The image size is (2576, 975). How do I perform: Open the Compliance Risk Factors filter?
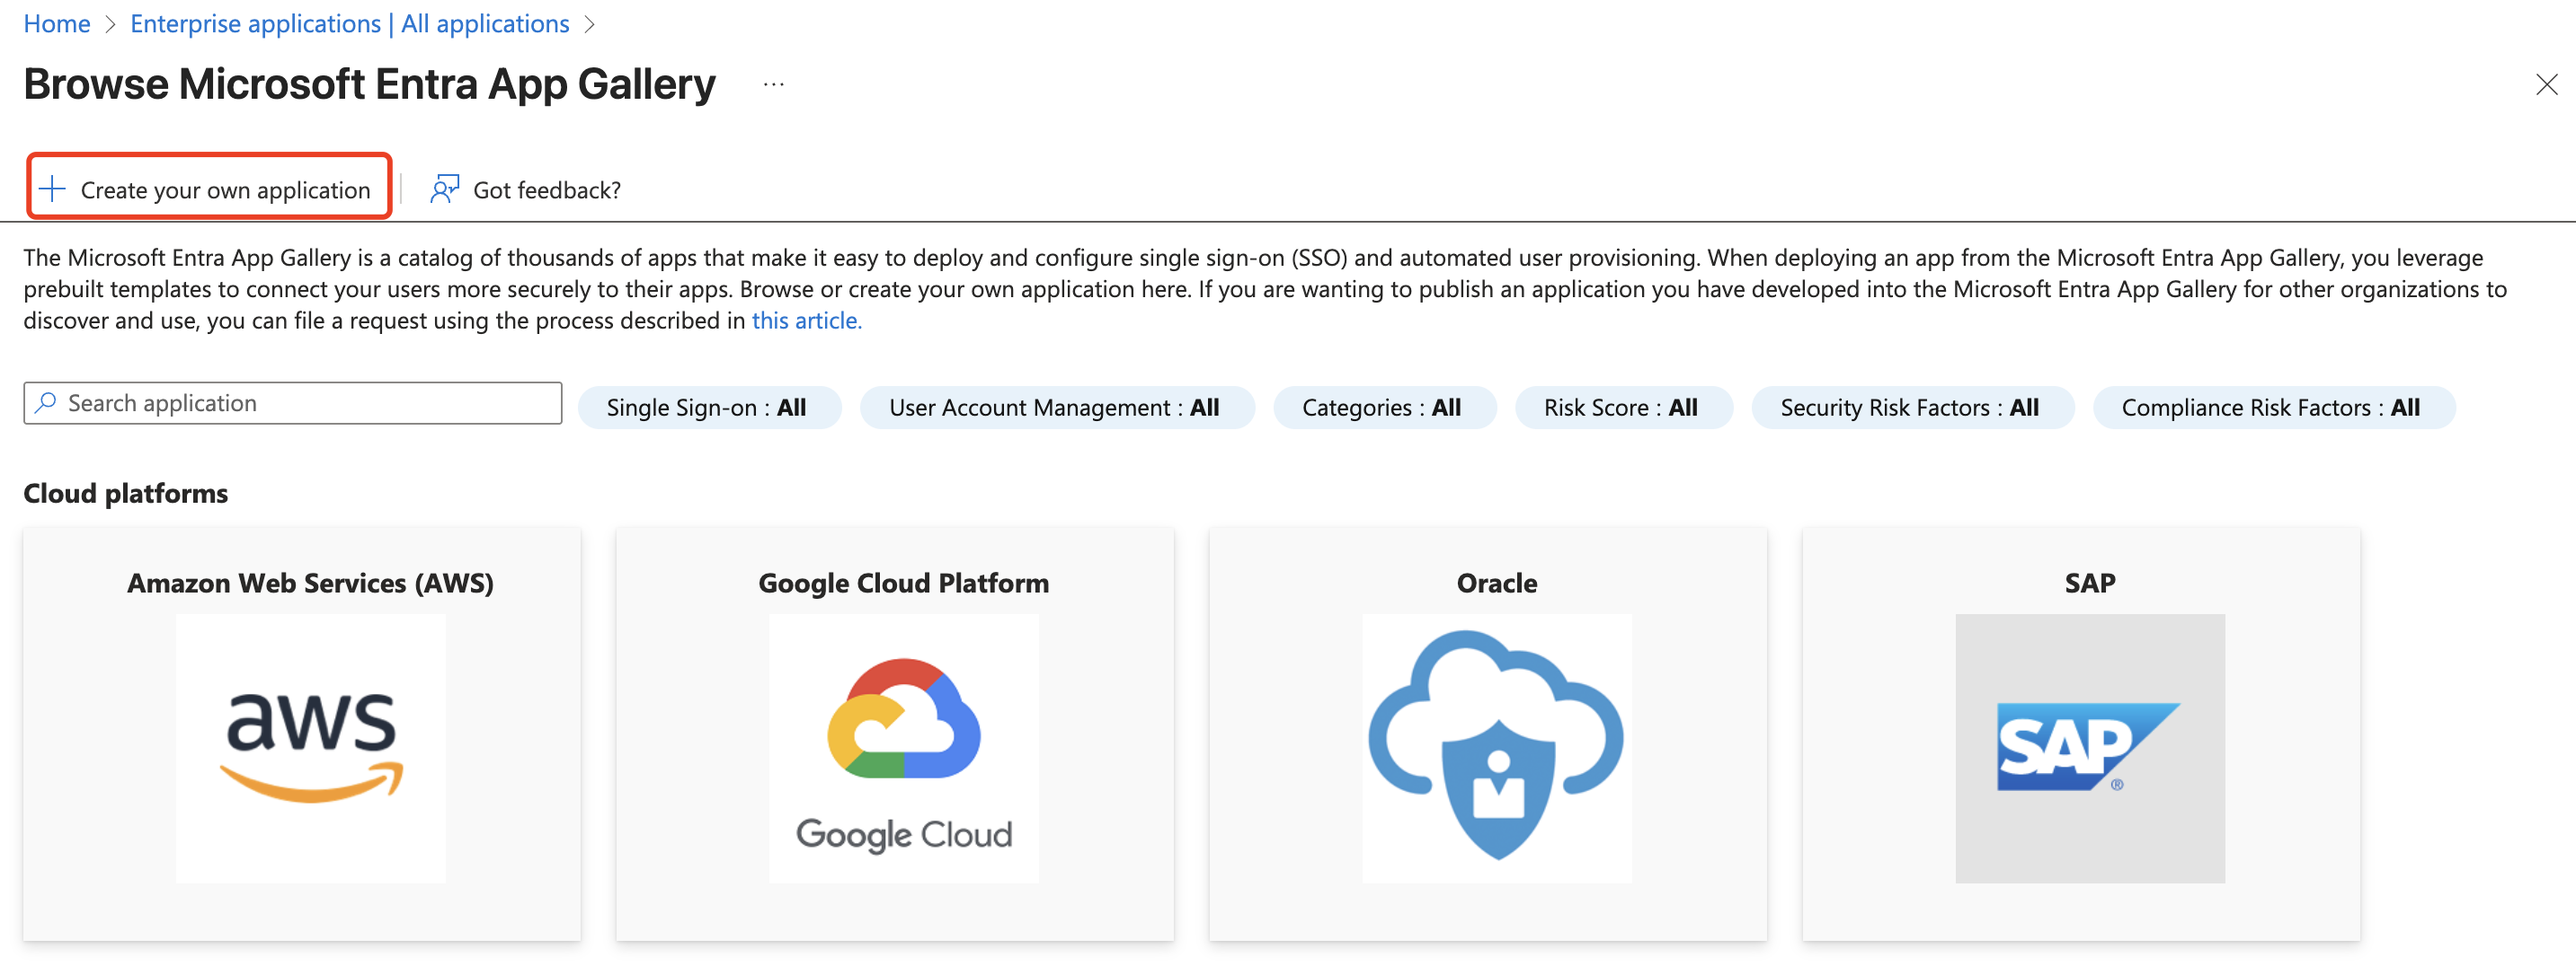[x=2272, y=408]
